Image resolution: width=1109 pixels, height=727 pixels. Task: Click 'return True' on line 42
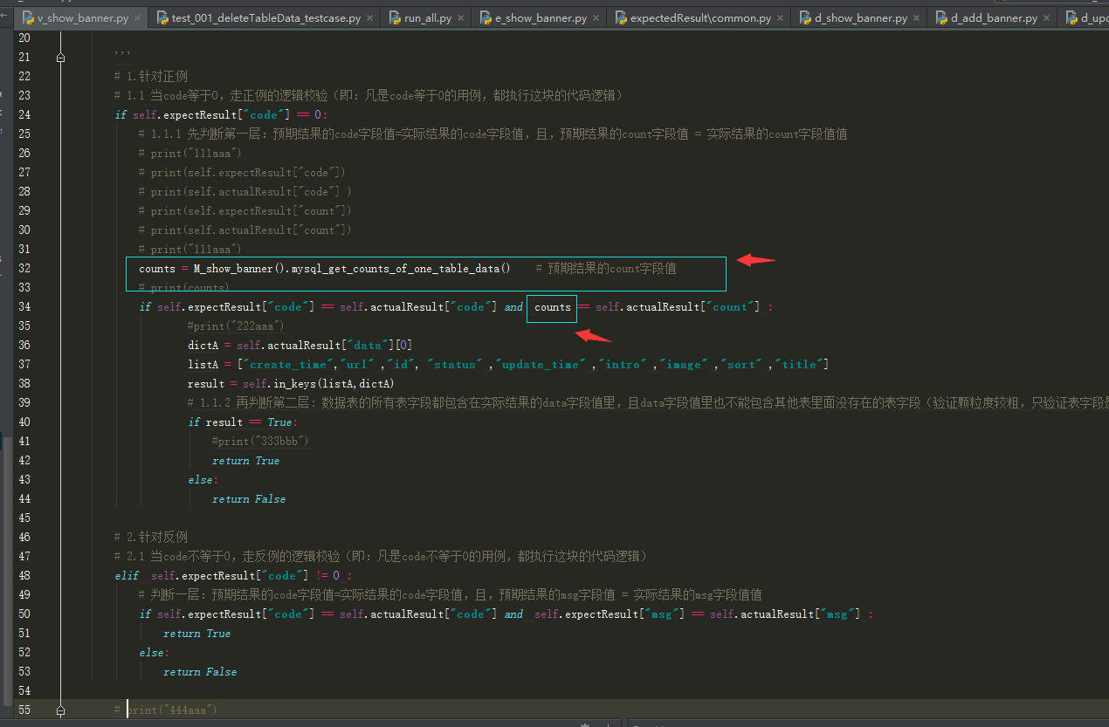coord(246,460)
